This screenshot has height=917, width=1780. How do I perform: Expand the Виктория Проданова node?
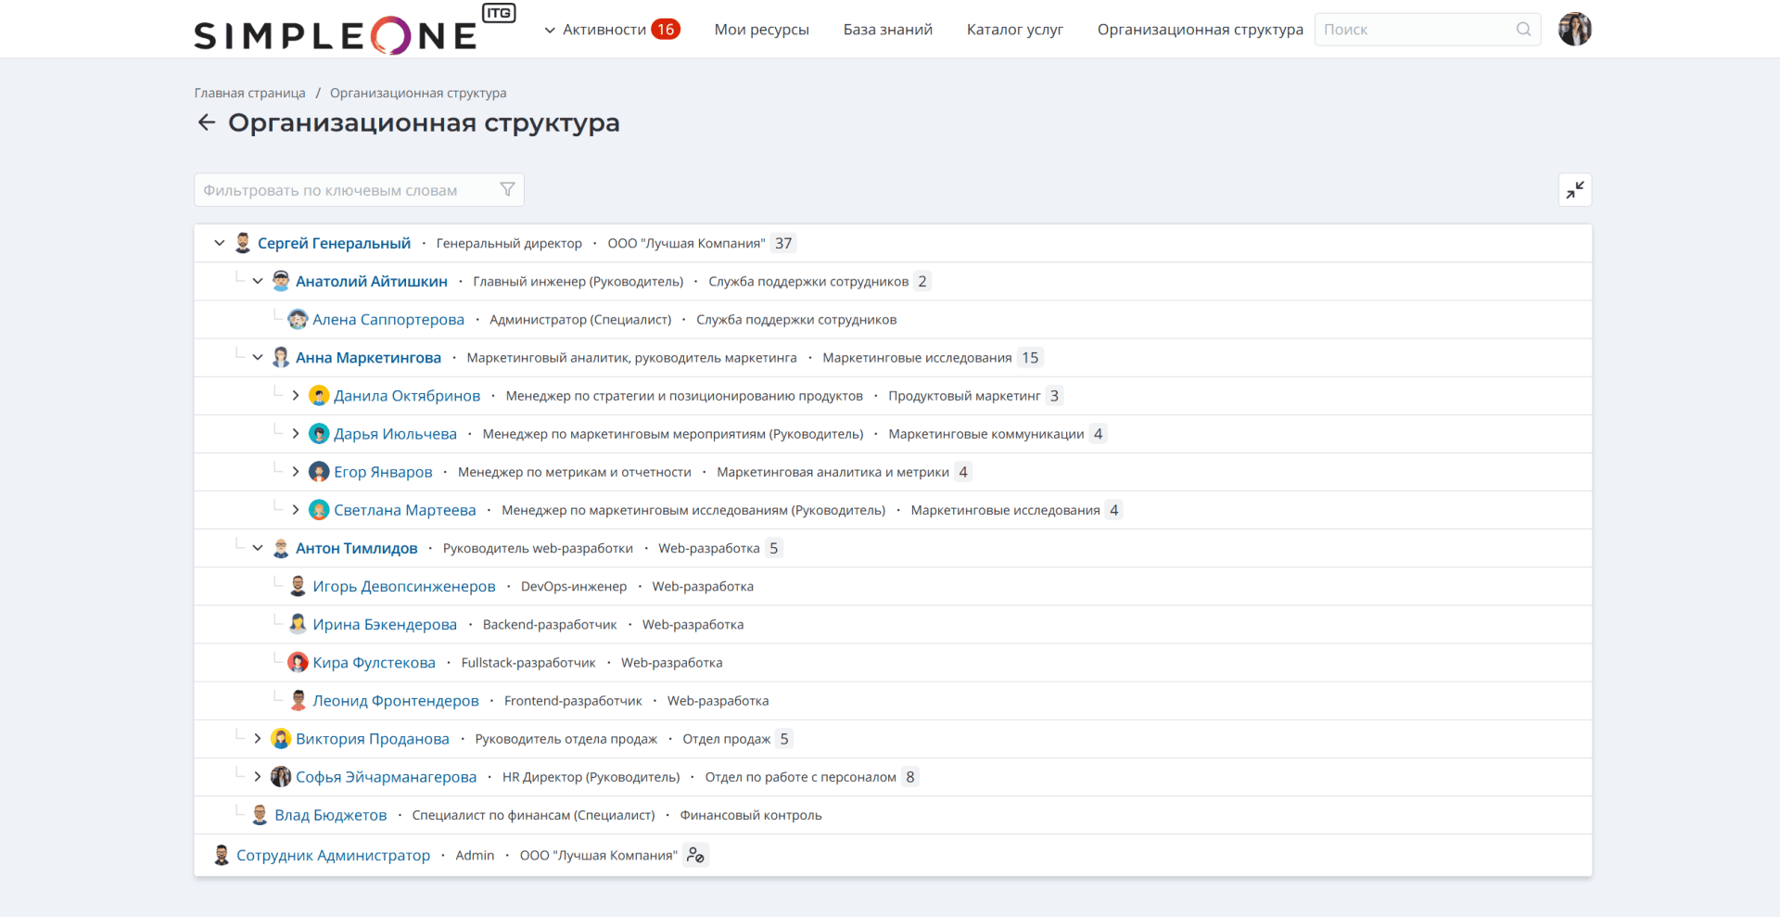click(x=258, y=739)
